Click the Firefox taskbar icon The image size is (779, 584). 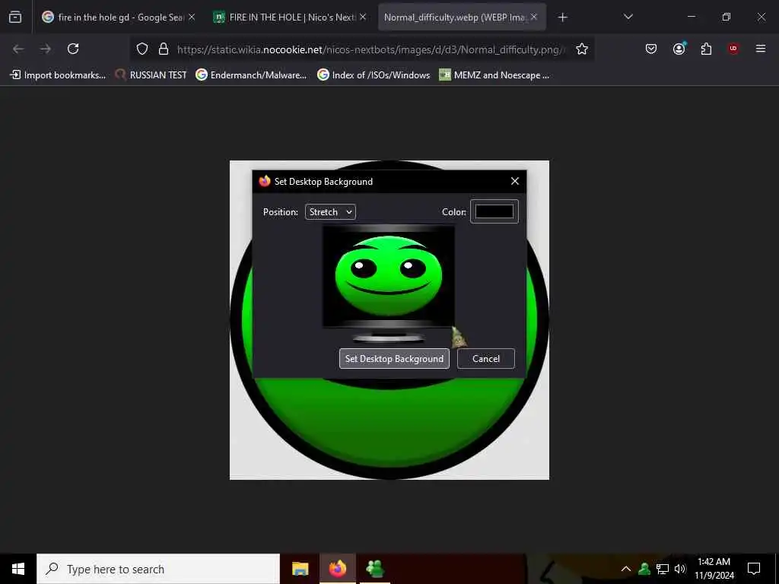(x=337, y=569)
